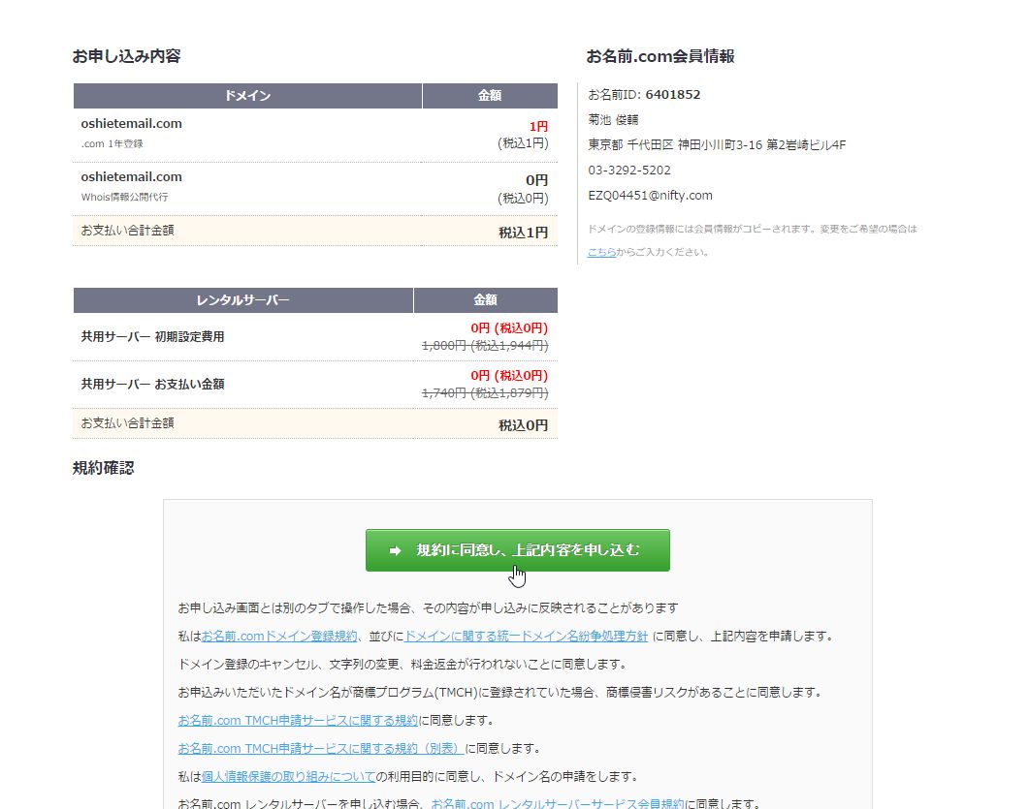
Task: Click お支払い合計金額 in the rental server table
Action: coord(127,422)
